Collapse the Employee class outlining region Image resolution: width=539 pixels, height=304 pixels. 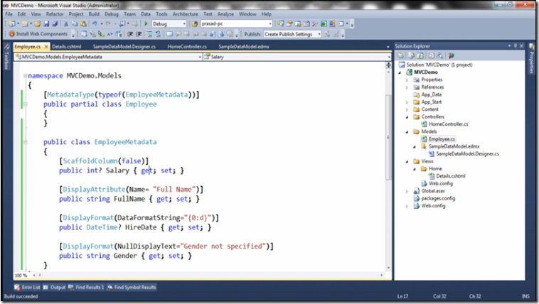(25, 104)
